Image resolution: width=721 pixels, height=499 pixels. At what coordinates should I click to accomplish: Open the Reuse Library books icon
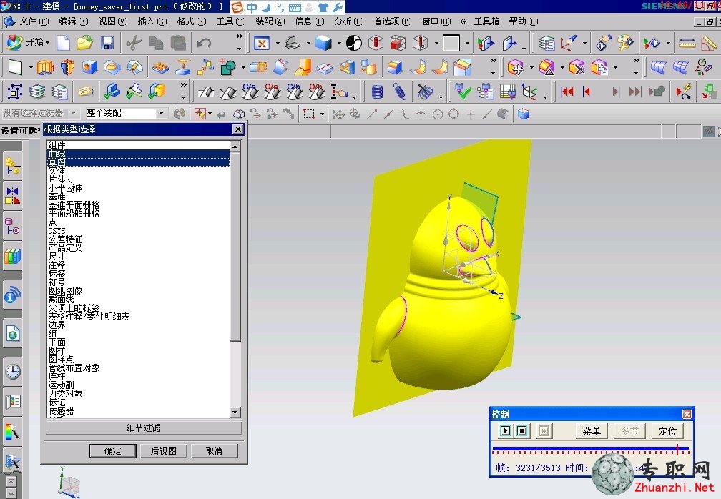click(12, 256)
